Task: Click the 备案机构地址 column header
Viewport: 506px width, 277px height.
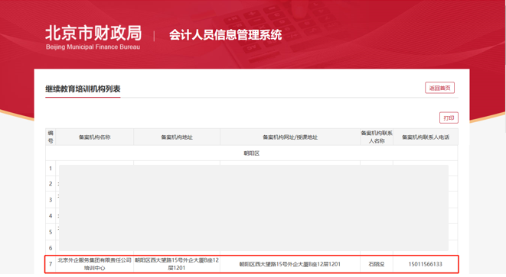Action: (x=177, y=137)
